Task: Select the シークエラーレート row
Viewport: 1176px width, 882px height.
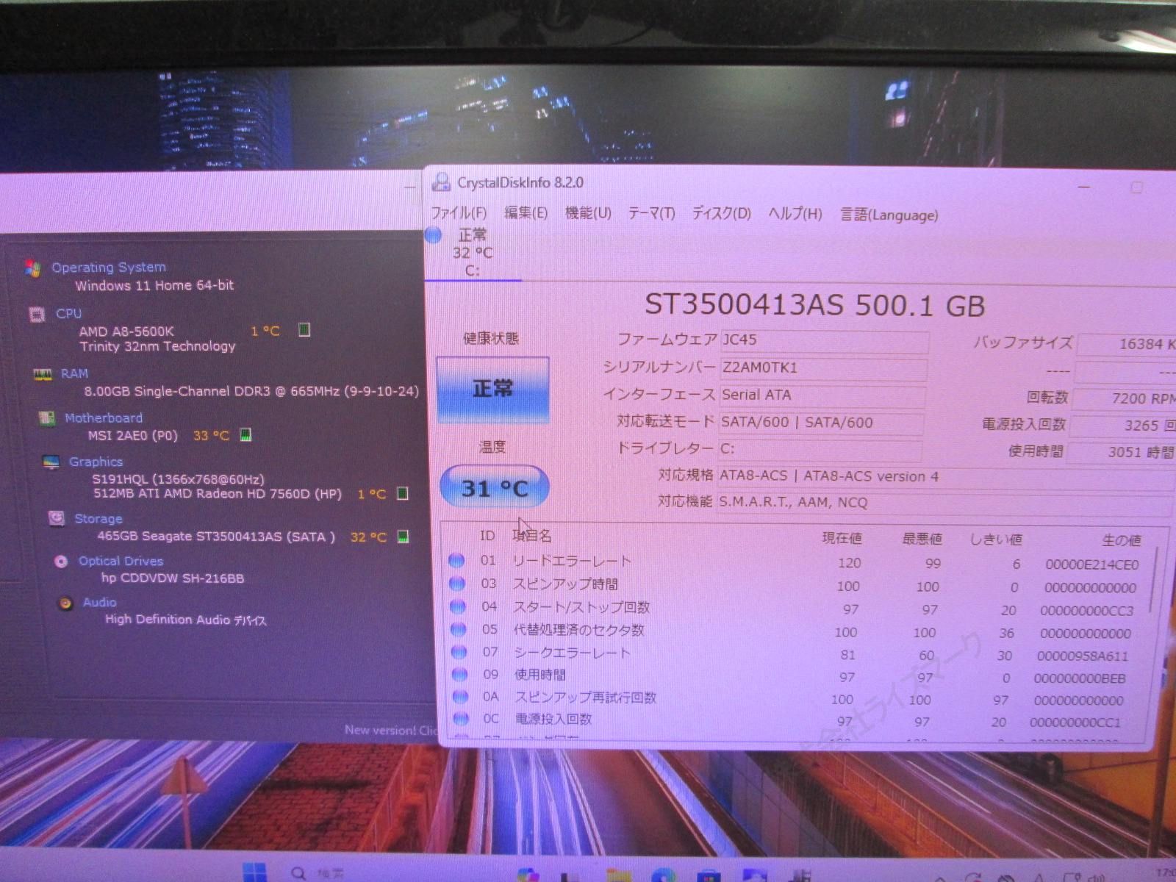Action: (x=796, y=654)
